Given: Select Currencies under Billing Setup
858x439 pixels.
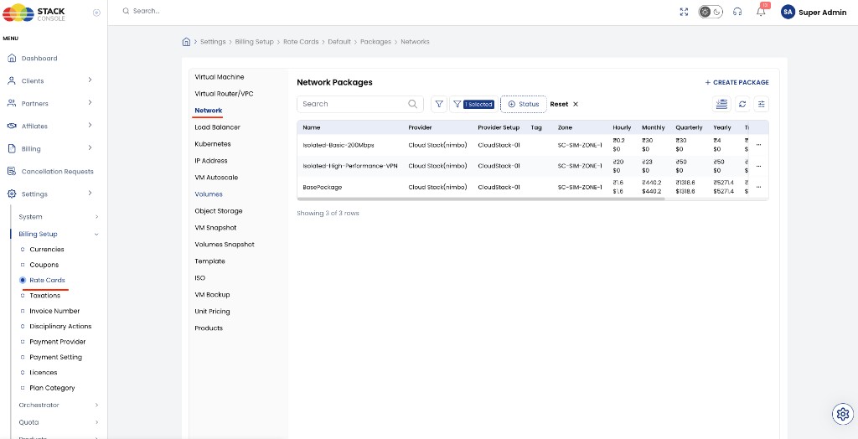Looking at the screenshot, I should click(47, 249).
